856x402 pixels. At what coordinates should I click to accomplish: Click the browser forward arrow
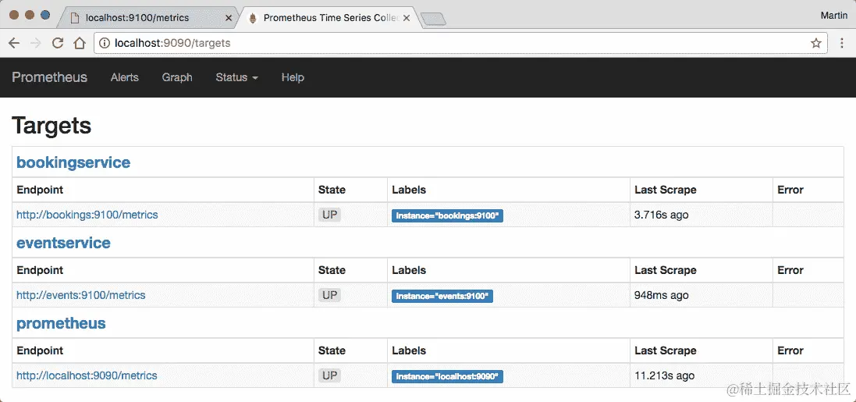pos(35,44)
